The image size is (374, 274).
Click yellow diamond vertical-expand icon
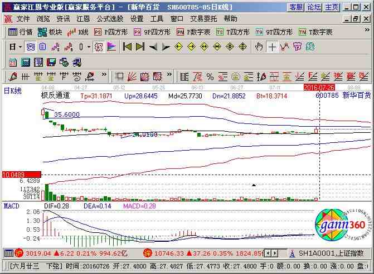pos(242,47)
